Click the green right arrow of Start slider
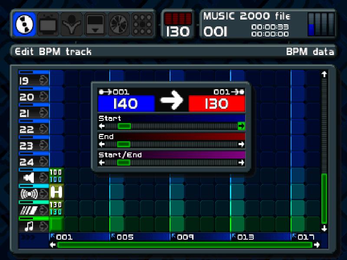 [241, 126]
